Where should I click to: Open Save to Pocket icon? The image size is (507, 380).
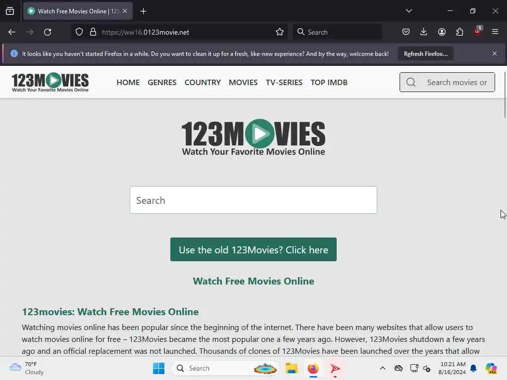click(406, 32)
